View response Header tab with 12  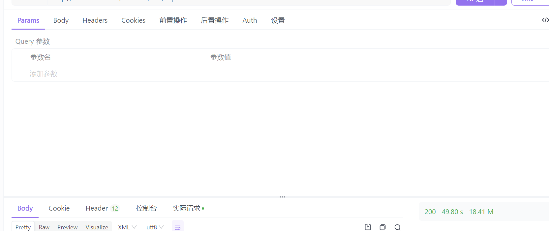click(x=102, y=208)
